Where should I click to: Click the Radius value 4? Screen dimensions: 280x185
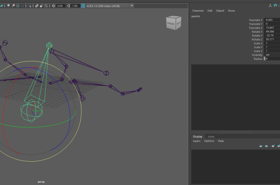272,59
